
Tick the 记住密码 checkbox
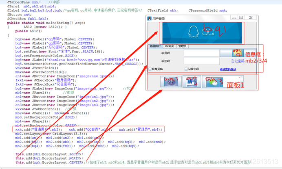pos(186,69)
